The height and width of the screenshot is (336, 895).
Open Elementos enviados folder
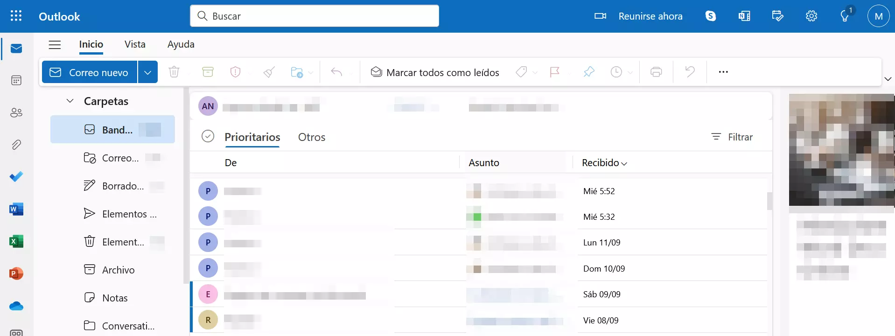click(112, 214)
